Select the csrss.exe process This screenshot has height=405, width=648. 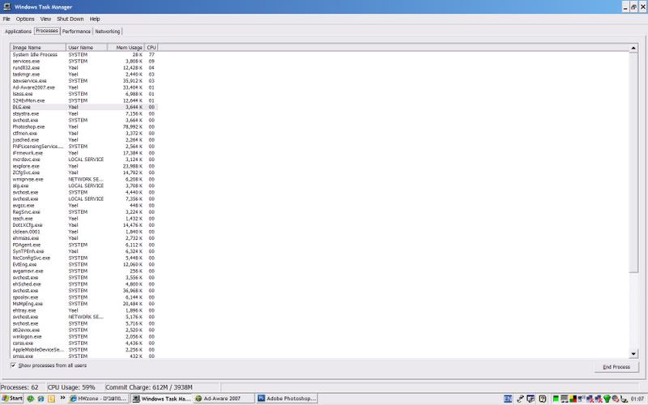[x=84, y=343]
